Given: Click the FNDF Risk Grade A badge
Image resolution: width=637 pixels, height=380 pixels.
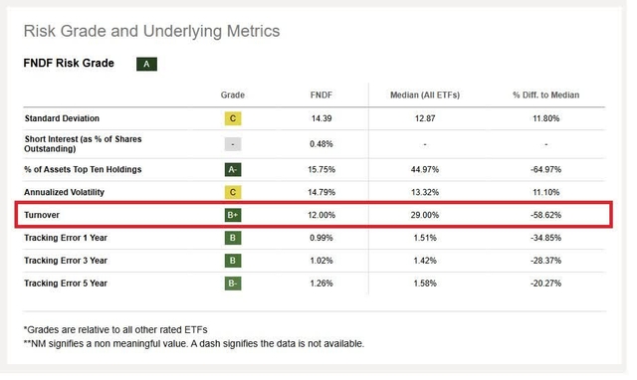Looking at the screenshot, I should click(146, 64).
